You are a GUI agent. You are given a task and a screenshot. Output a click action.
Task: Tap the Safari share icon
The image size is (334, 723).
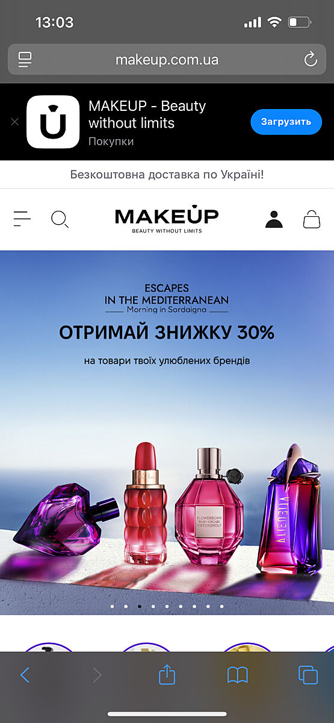167,674
